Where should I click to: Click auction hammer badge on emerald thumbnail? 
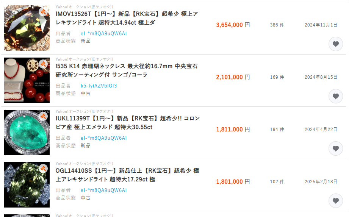point(43,116)
